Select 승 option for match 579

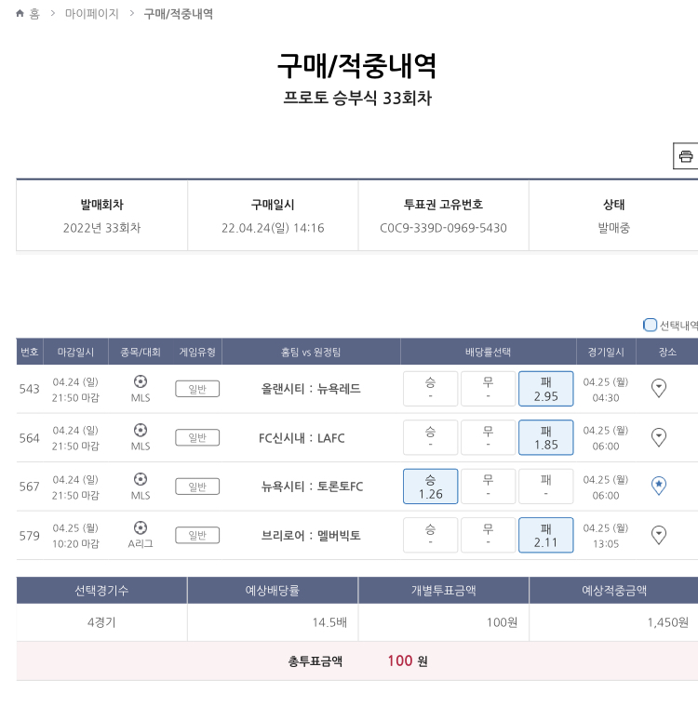(431, 535)
